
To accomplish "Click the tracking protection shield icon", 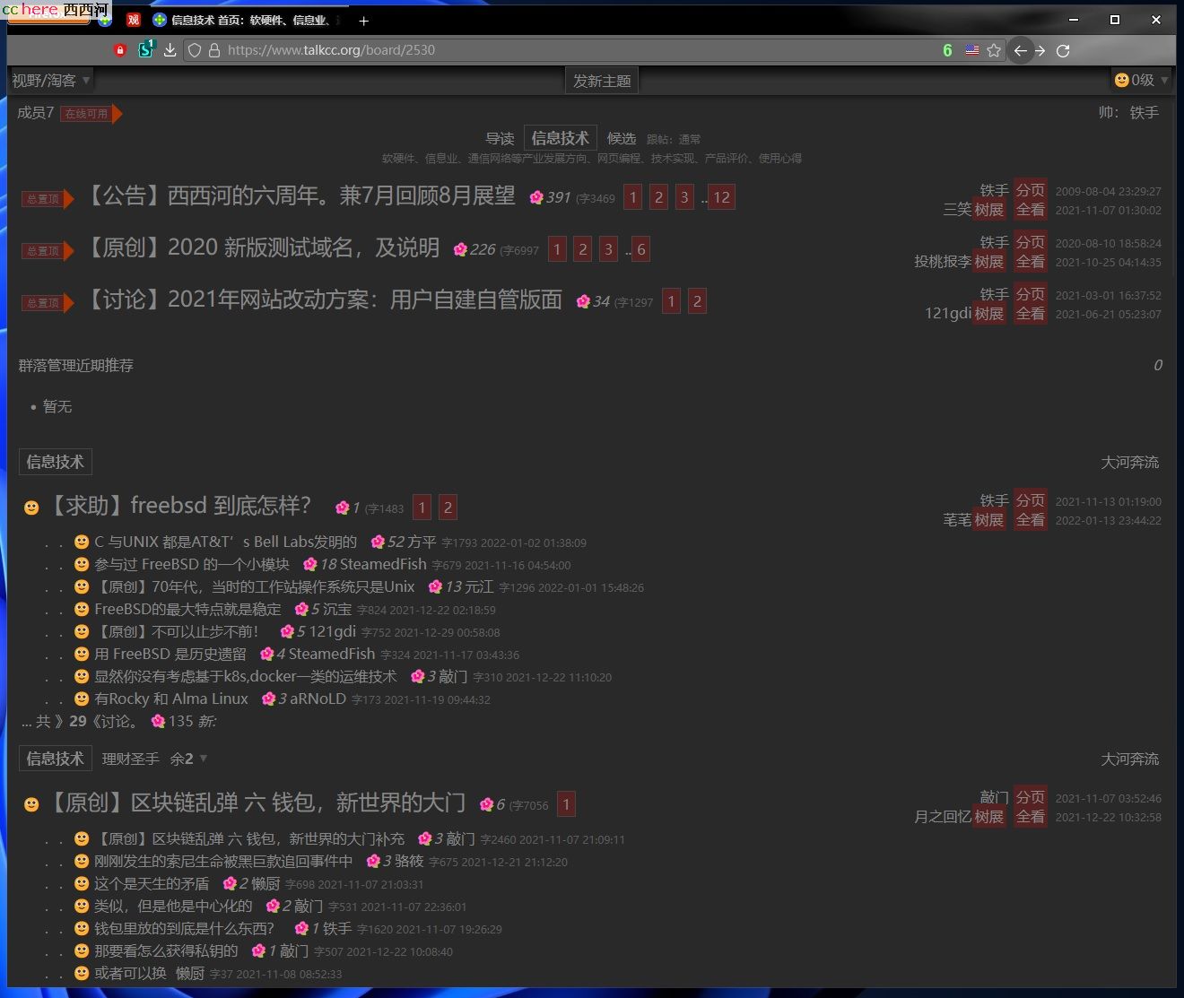I will click(194, 50).
